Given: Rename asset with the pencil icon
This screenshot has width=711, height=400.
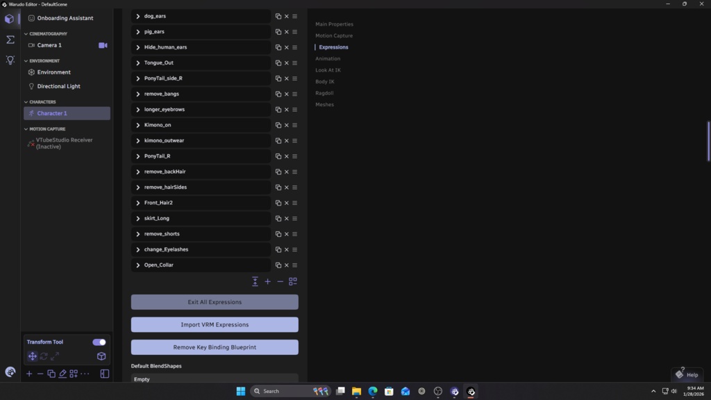Looking at the screenshot, I should click(x=62, y=374).
